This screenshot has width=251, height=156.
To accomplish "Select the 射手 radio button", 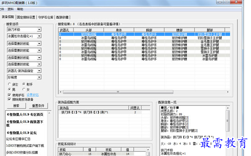I will (24, 84).
